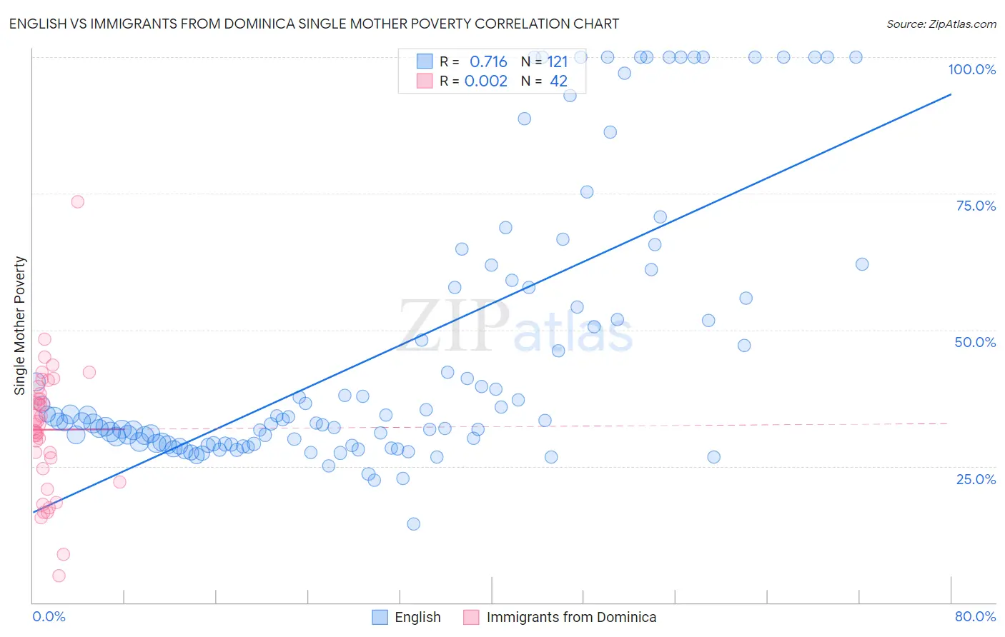The width and height of the screenshot is (1005, 637).
Task: Click the rightmost blue point near 62%
Action: click(x=862, y=264)
